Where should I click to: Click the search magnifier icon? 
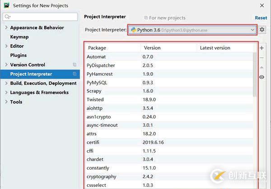[7, 17]
